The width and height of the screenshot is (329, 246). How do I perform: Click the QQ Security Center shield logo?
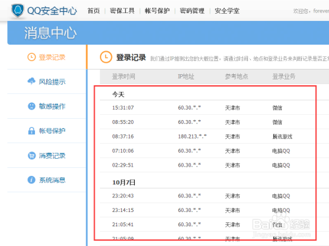(18, 10)
